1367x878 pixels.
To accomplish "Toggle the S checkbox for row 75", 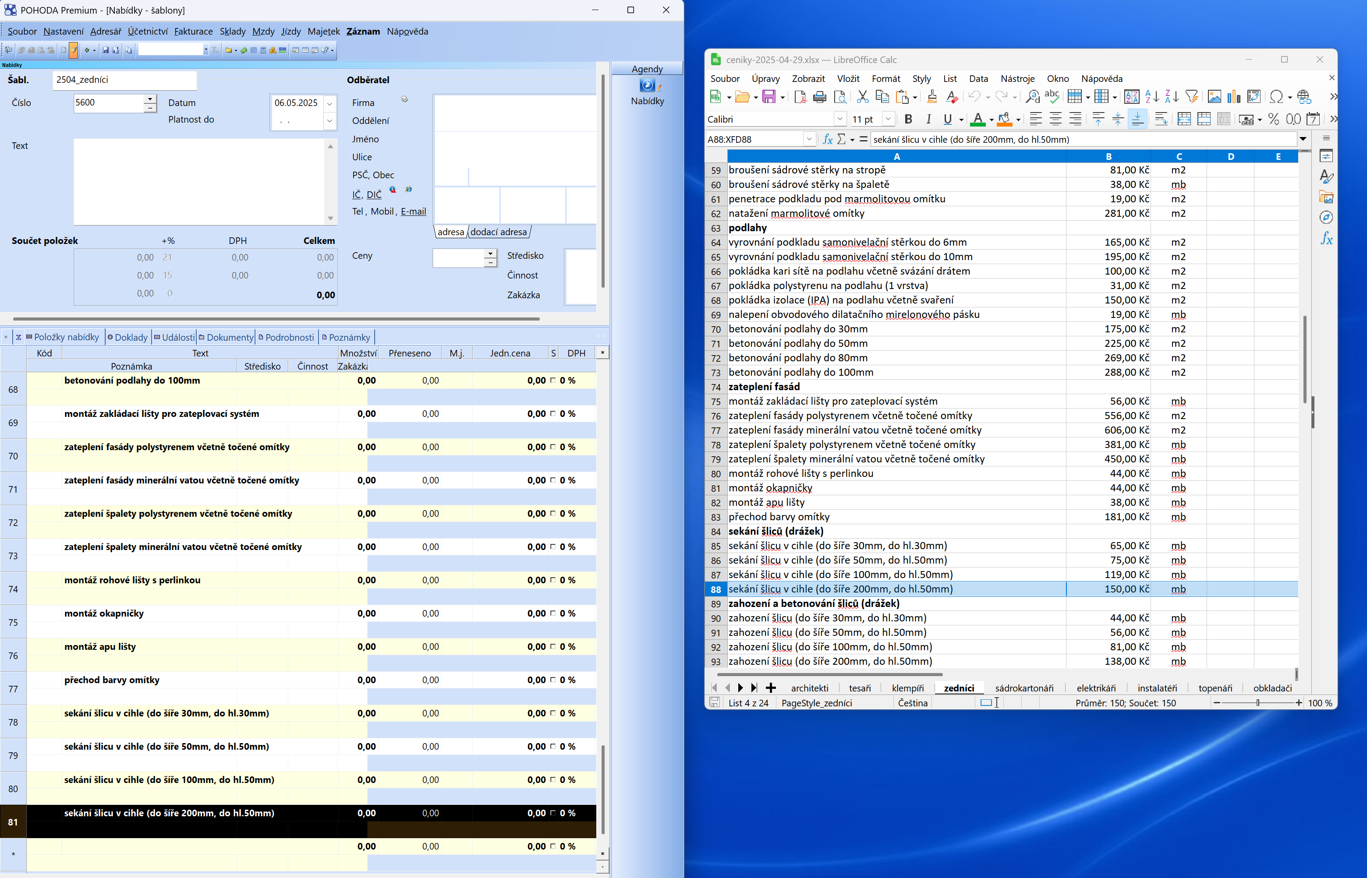I will pyautogui.click(x=552, y=614).
